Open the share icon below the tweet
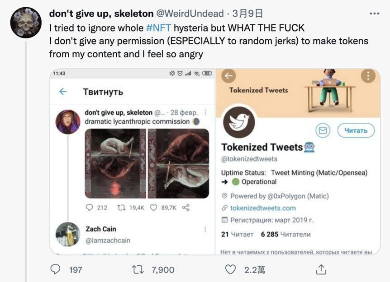The image size is (390, 282). pos(321,269)
